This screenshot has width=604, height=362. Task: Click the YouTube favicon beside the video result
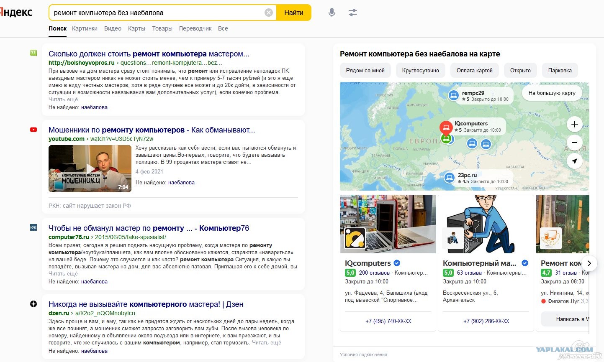33,130
